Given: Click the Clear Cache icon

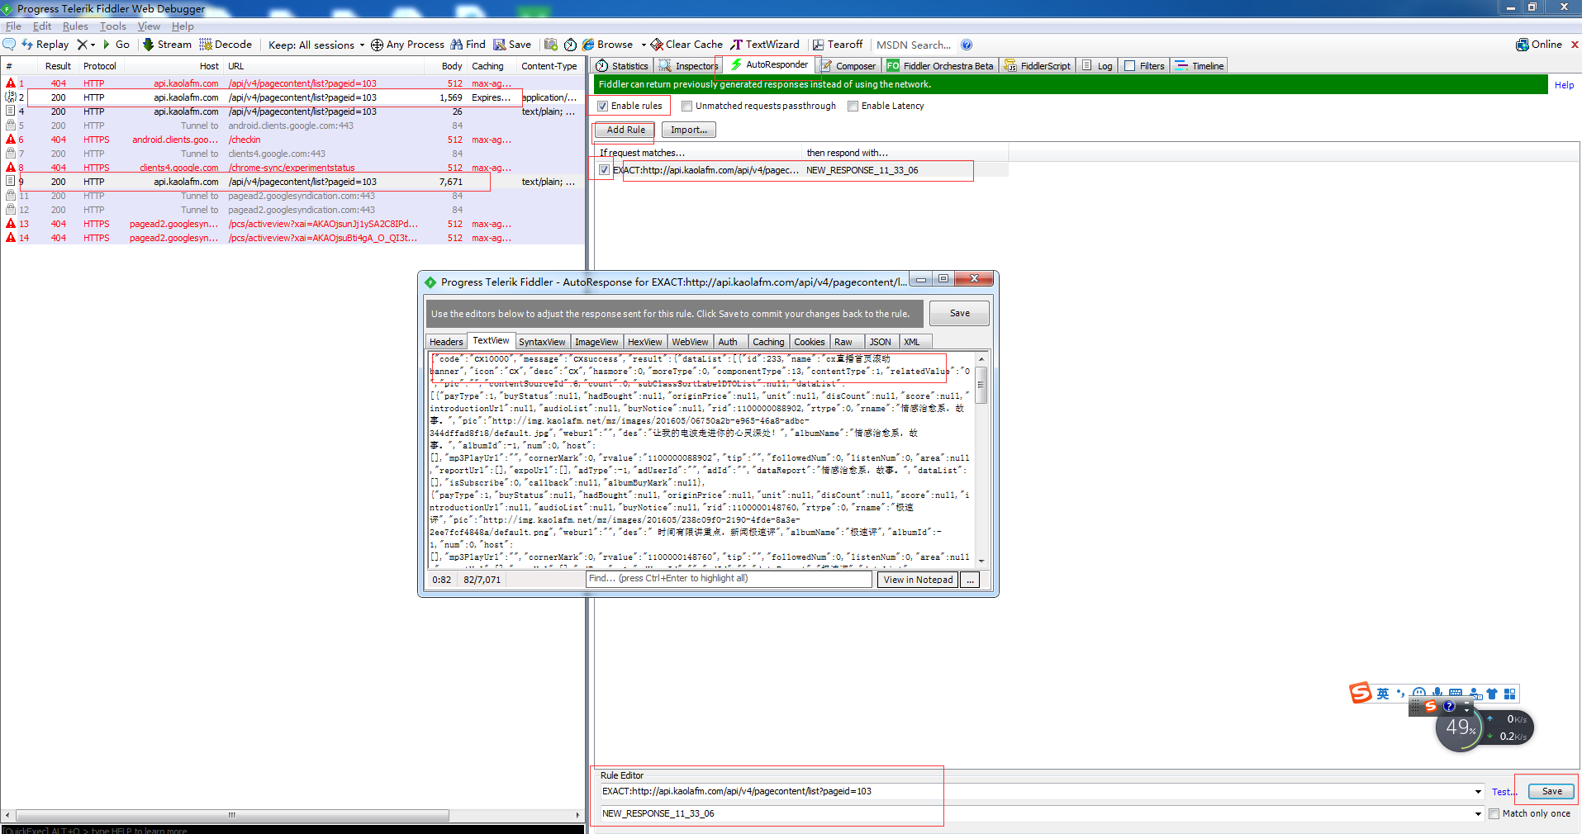Looking at the screenshot, I should pyautogui.click(x=657, y=45).
